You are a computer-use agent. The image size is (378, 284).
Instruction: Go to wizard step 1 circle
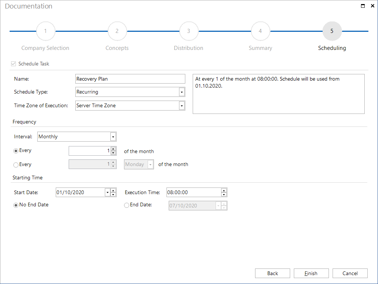pos(45,31)
